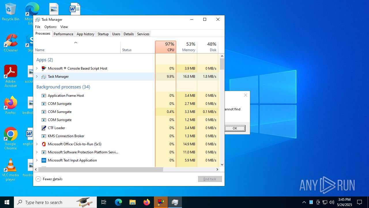Screen dimensions: 369x208
Task: Select the COM Surrogate row showing 0.4%
Action: [x=126, y=112]
